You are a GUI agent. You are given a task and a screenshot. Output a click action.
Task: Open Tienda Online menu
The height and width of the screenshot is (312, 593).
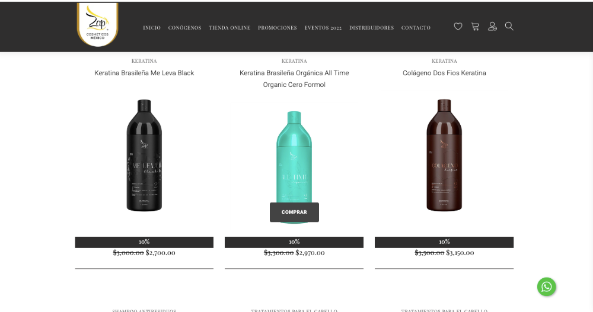tap(229, 28)
